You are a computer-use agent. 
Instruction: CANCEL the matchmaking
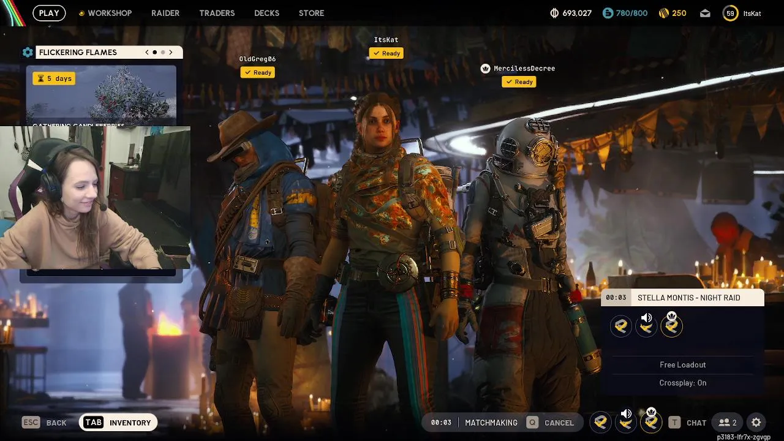559,423
